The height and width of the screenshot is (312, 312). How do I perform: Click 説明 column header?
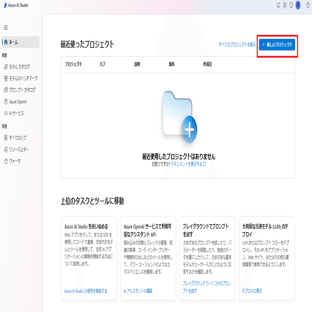137,64
